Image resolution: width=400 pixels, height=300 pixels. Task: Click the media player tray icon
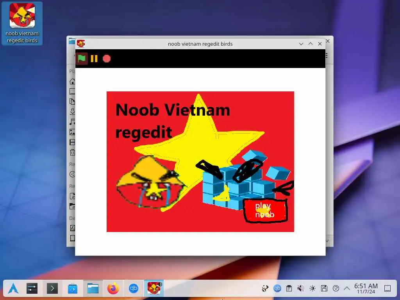tap(265, 289)
